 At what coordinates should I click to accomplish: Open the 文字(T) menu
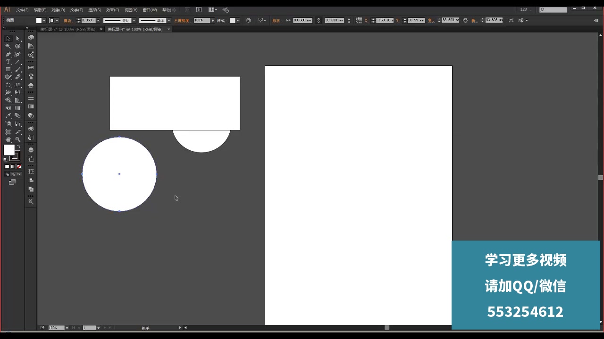[x=76, y=10]
